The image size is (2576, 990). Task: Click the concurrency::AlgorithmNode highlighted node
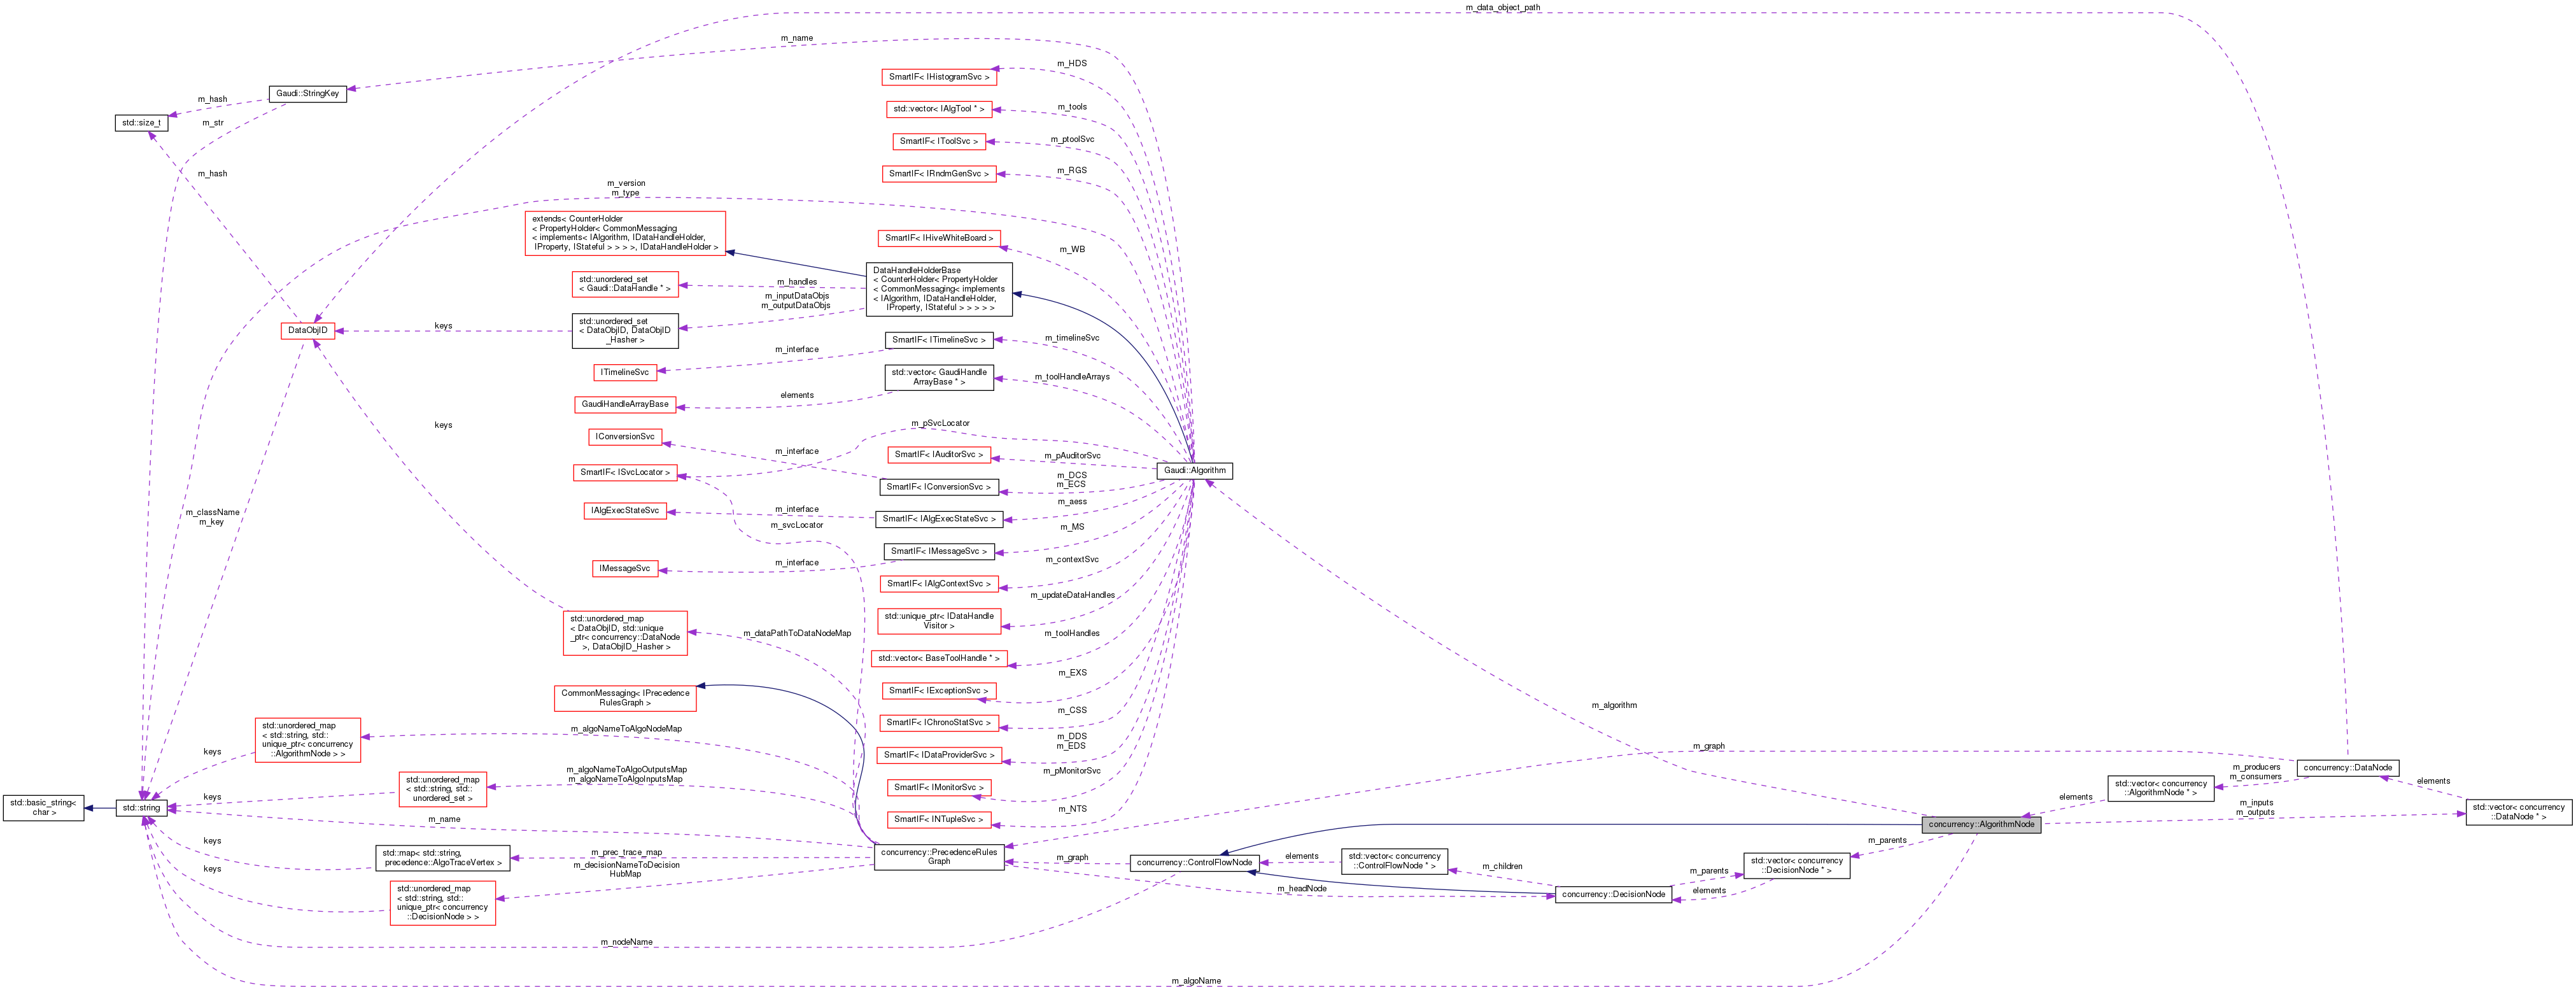(1983, 824)
